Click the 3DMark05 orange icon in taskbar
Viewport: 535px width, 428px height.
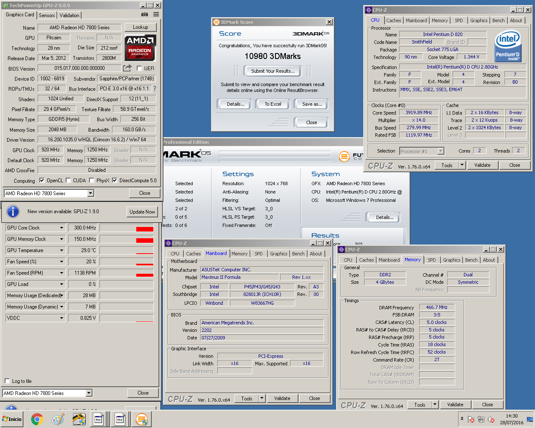point(142,419)
